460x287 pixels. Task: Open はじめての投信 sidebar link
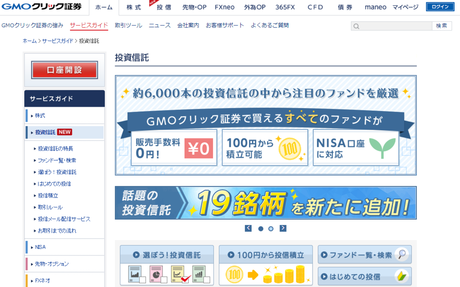(x=54, y=184)
